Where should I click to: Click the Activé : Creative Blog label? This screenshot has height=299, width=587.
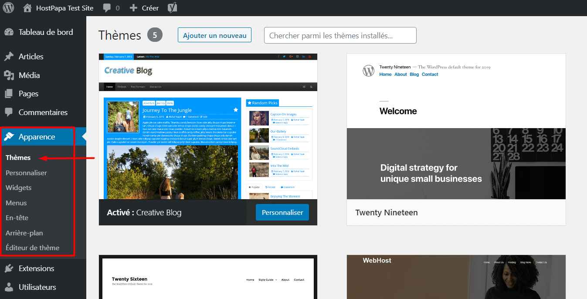pos(144,213)
